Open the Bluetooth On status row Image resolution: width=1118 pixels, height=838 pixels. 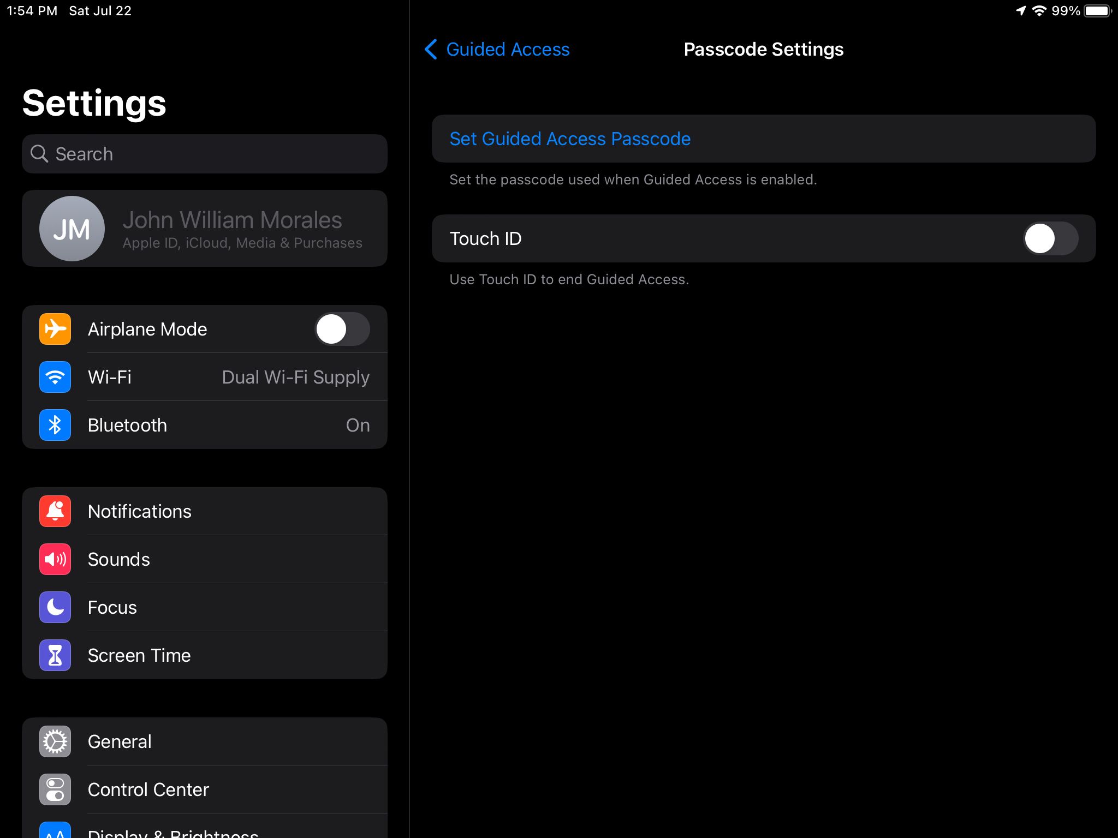click(x=358, y=425)
